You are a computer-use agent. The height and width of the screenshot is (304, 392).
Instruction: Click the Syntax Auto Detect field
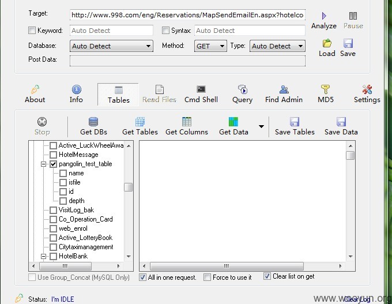(x=250, y=31)
